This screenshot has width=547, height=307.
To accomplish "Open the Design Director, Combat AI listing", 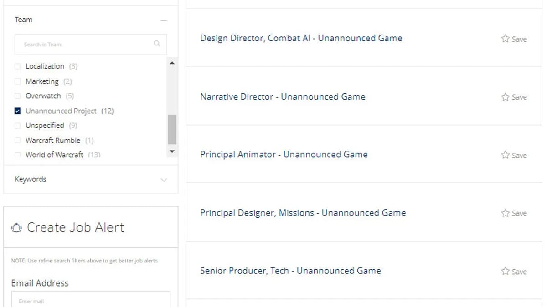I will coord(301,38).
